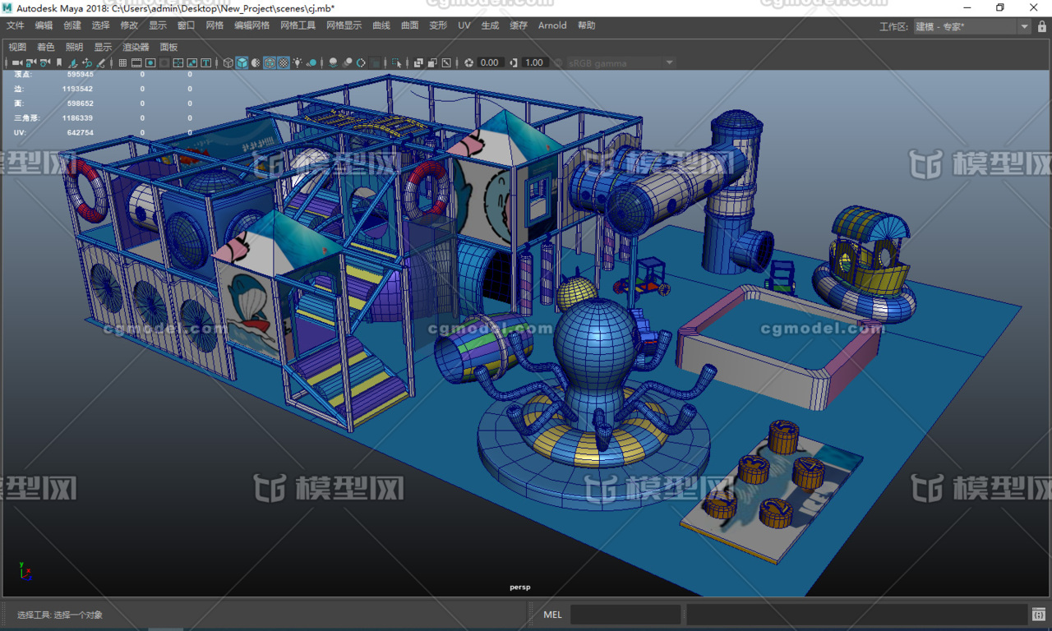Click the isolate select icon
The image size is (1052, 631).
[396, 62]
